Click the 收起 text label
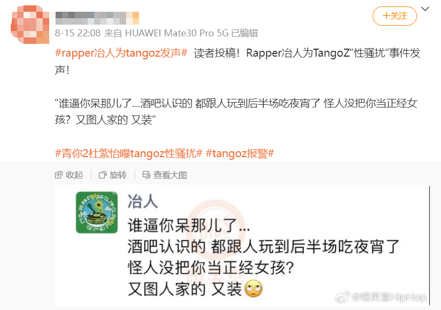 tap(74, 175)
